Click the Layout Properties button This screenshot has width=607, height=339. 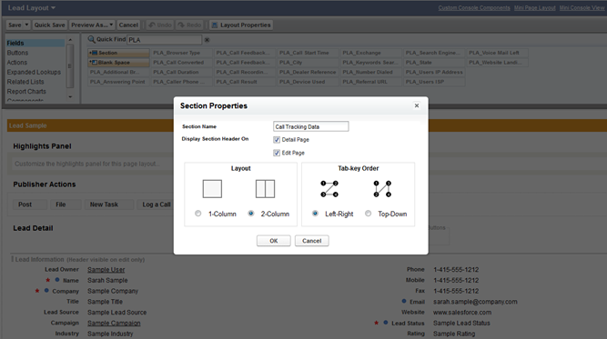(x=241, y=25)
